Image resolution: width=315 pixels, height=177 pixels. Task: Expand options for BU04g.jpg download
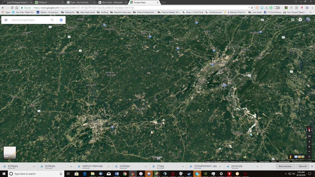point(34,166)
